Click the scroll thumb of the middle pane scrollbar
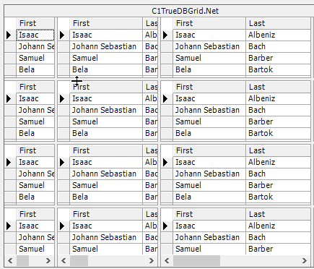314x269 pixels. 79,260
